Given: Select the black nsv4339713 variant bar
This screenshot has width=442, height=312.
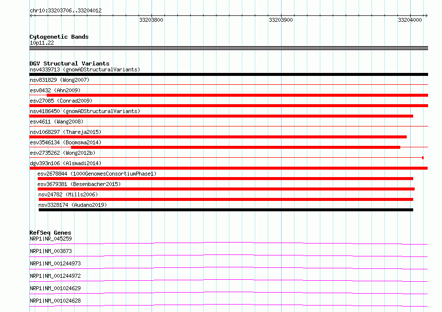Looking at the screenshot, I should click(228, 74).
